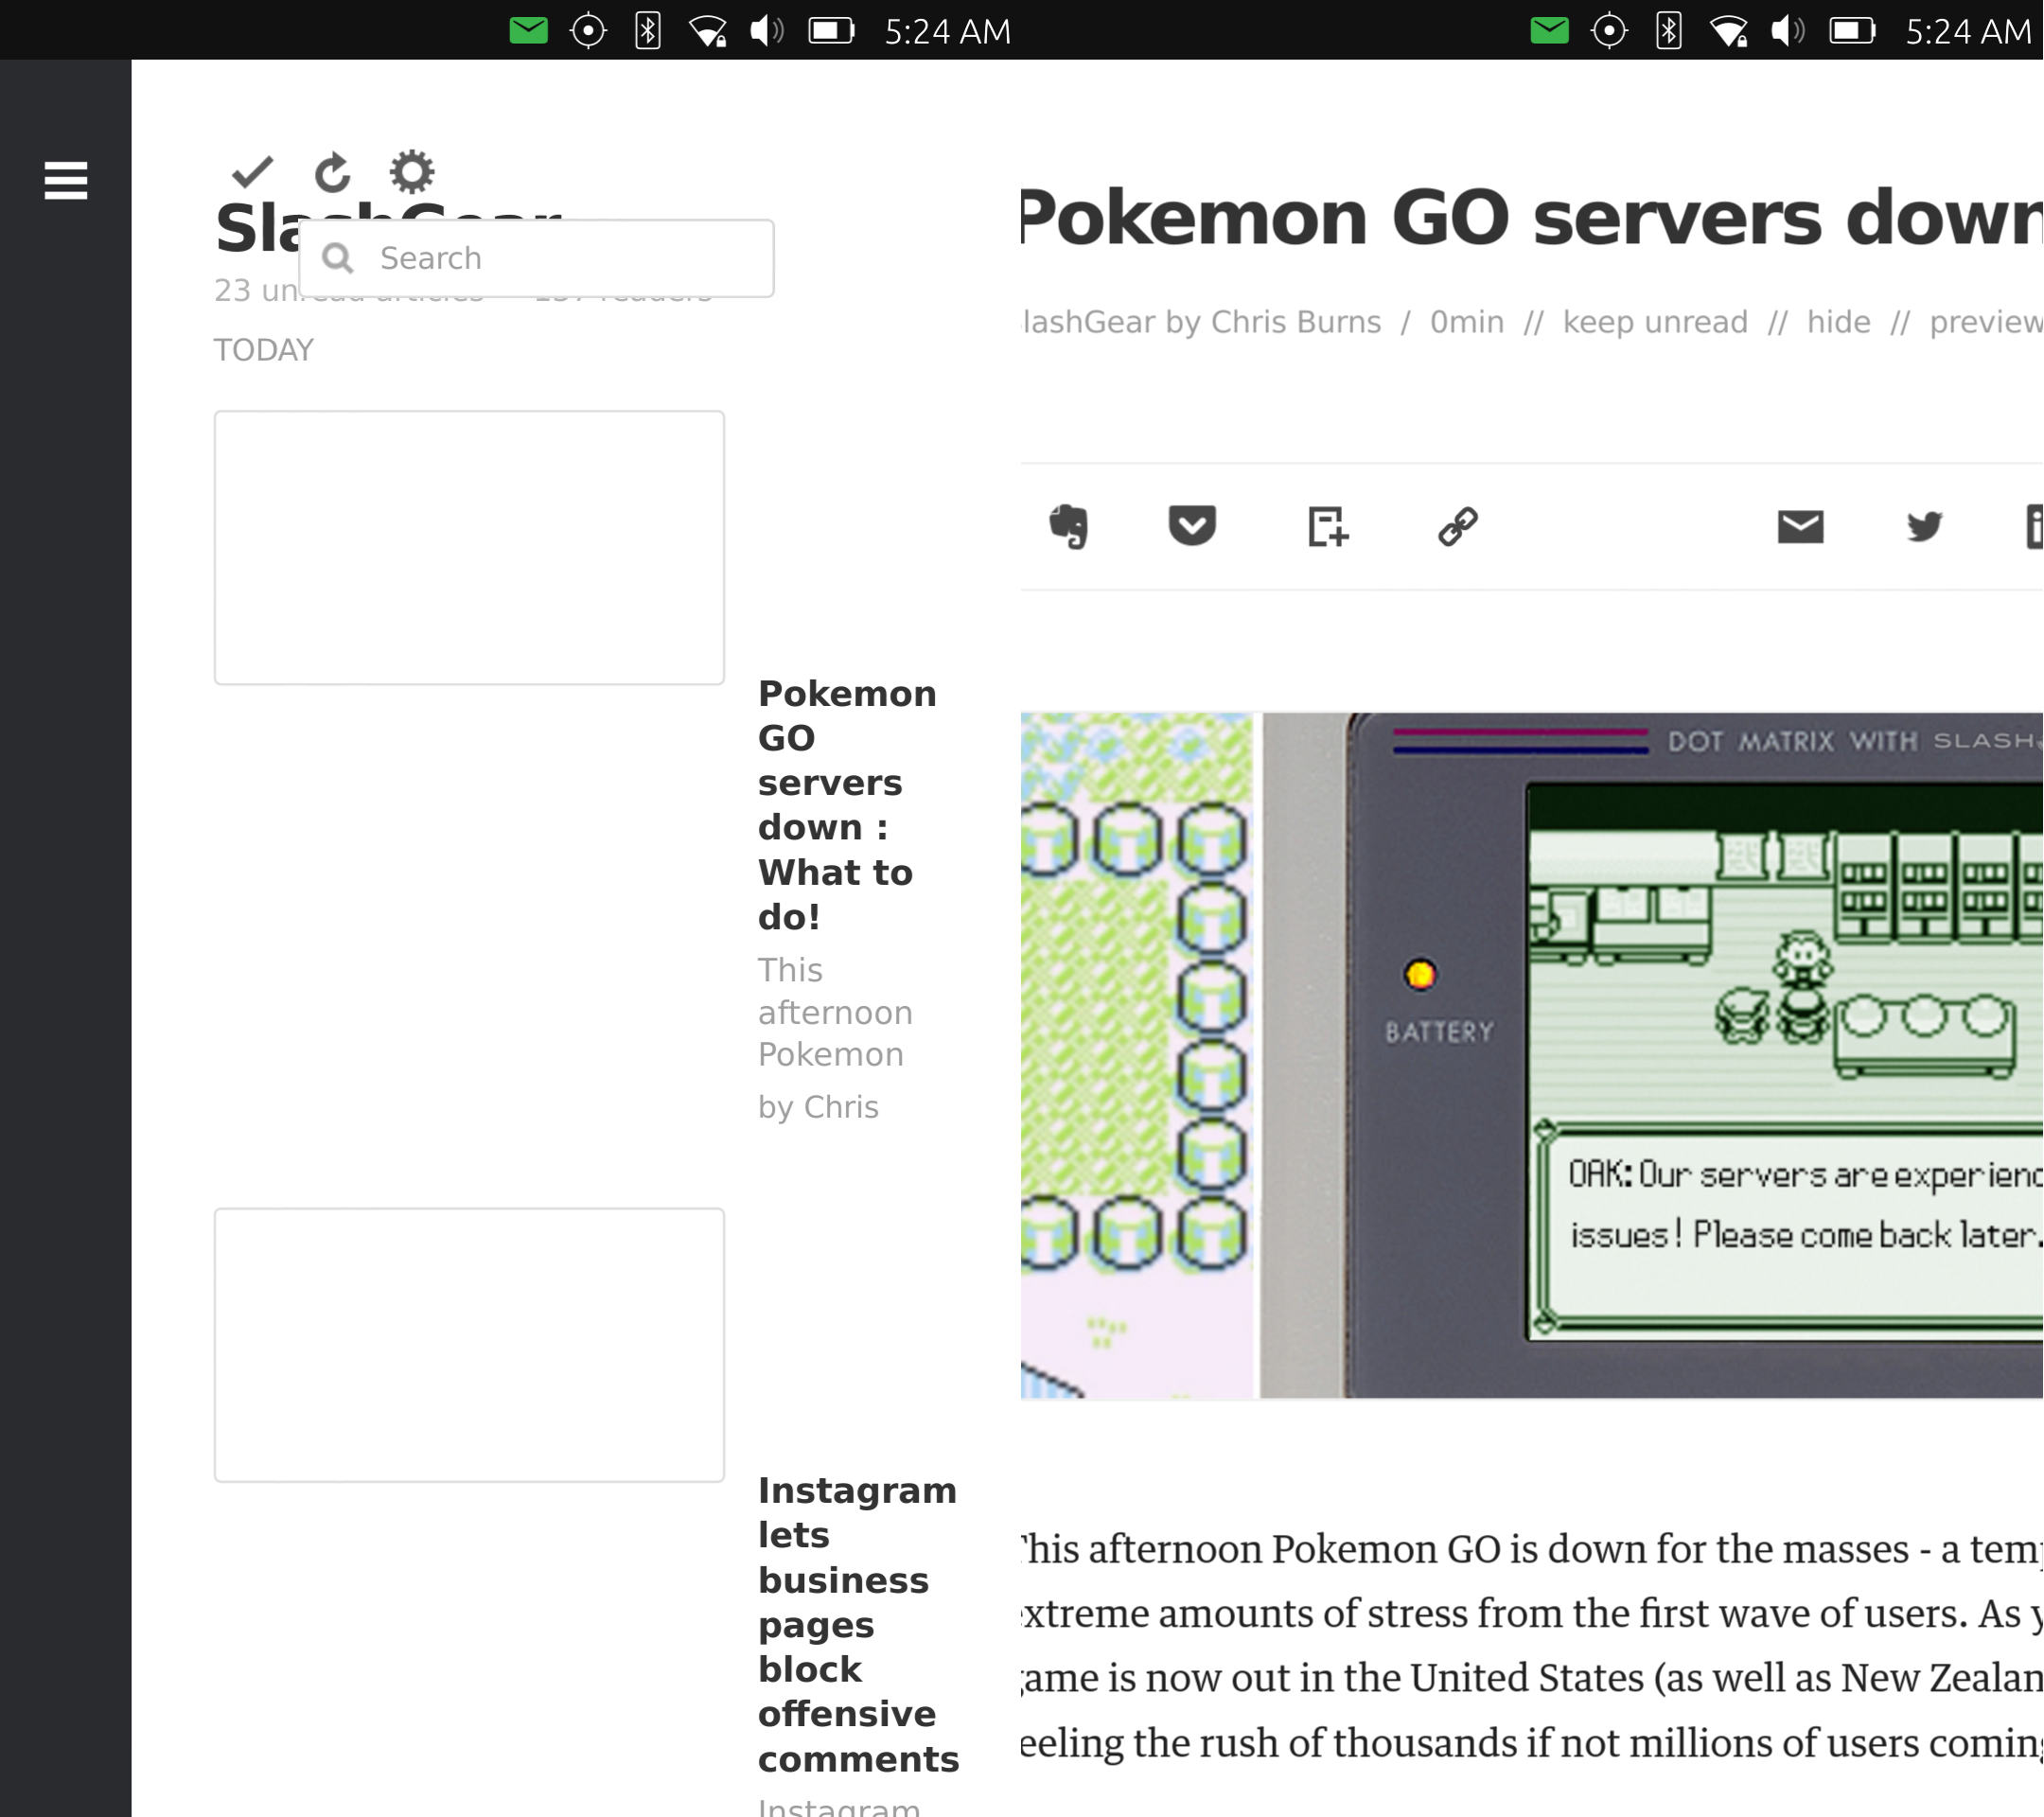The image size is (2044, 1817).
Task: Click left status bar Bluetooth icon
Action: pyautogui.click(x=648, y=31)
